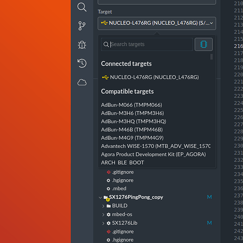Click the gear icon beside upper .hgignore
243x243 pixels.
pyautogui.click(x=108, y=180)
